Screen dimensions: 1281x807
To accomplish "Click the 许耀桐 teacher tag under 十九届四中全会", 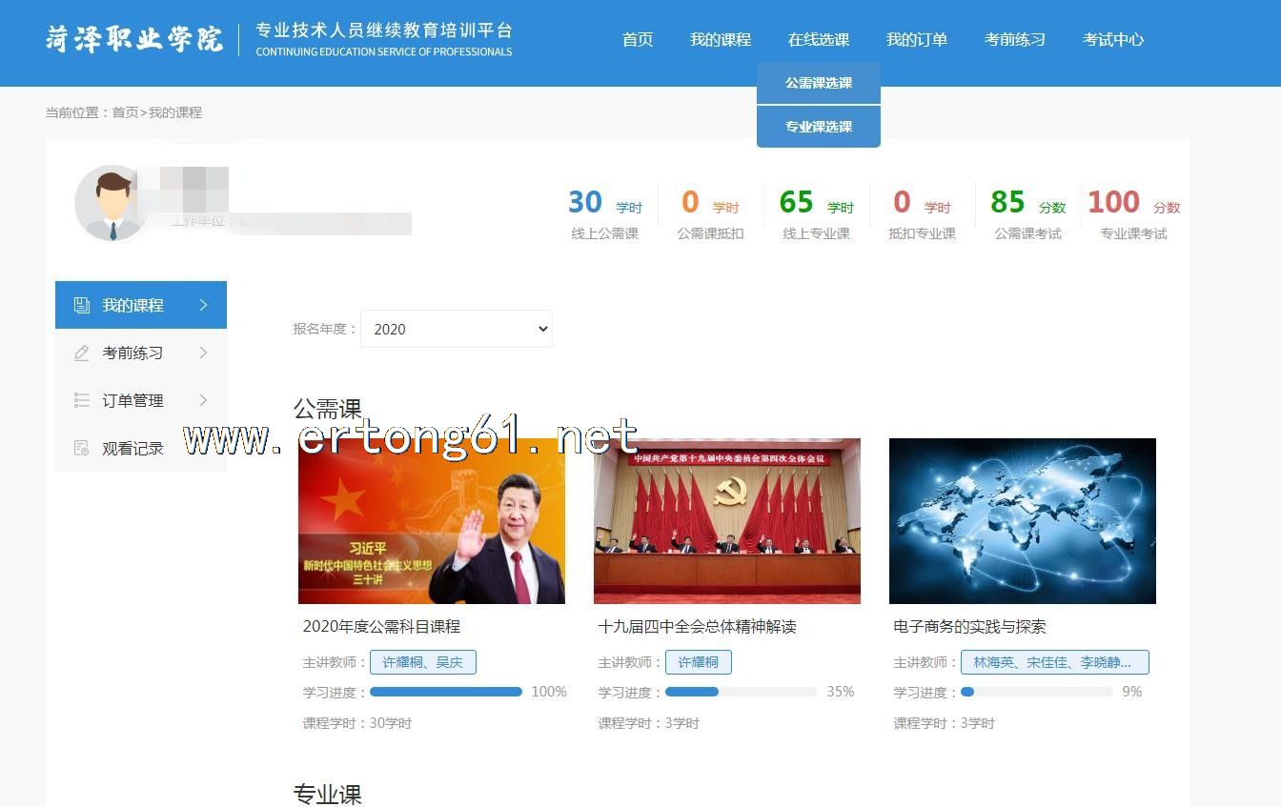I will point(698,662).
